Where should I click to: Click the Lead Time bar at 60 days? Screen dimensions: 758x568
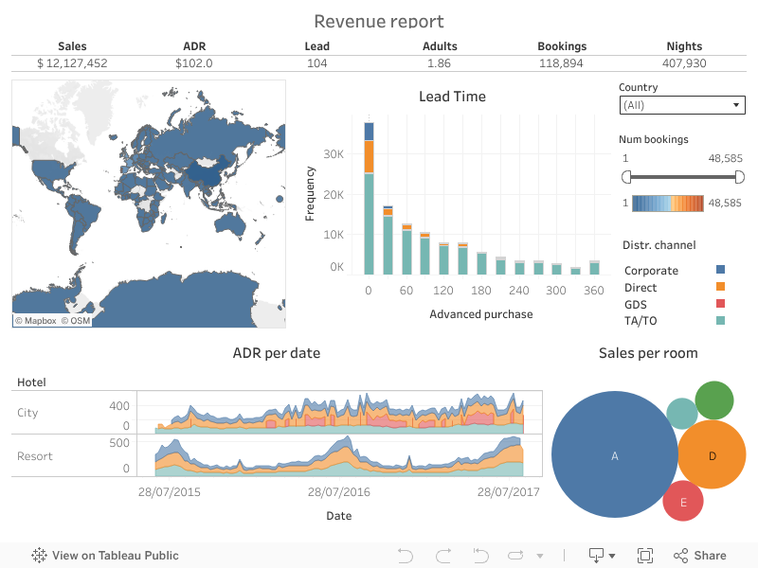tap(406, 249)
